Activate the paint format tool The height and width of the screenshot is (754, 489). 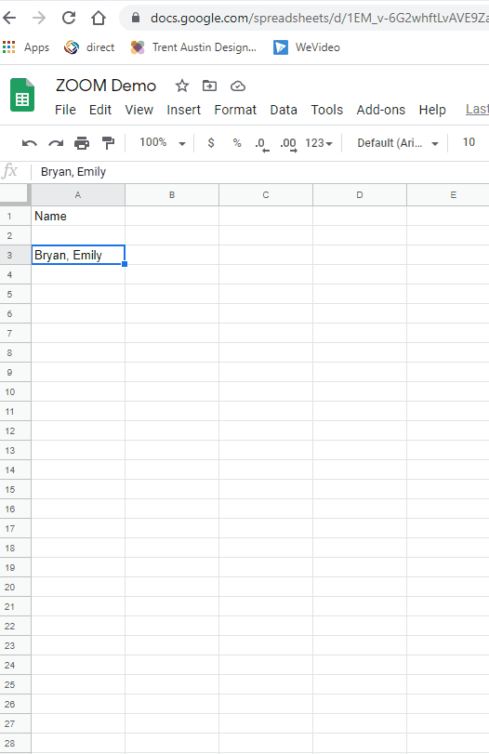pyautogui.click(x=108, y=143)
